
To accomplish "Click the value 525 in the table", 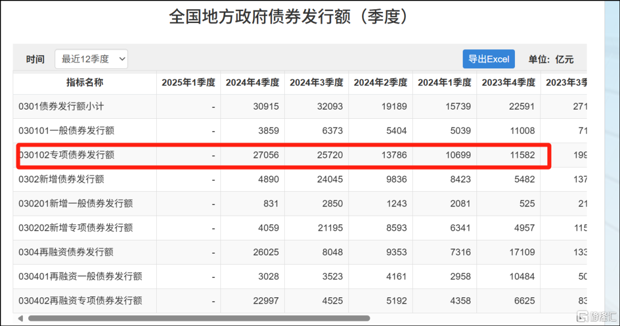I will click(527, 204).
